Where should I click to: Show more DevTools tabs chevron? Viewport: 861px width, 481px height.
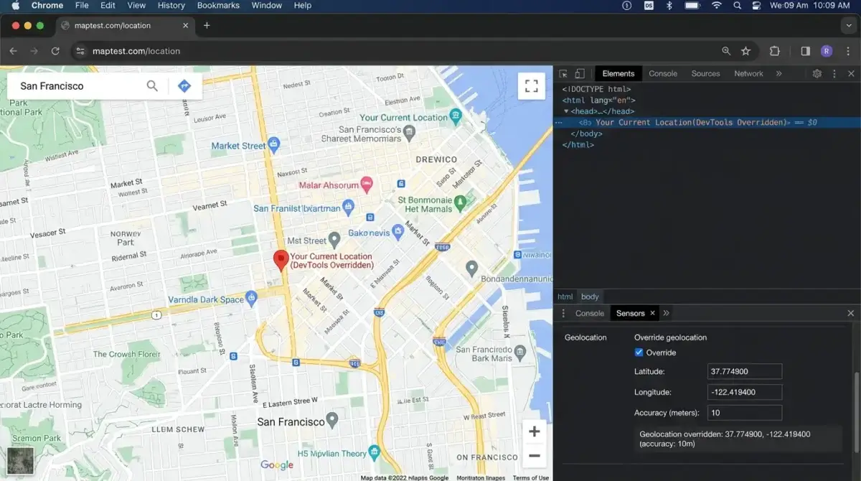pos(779,73)
